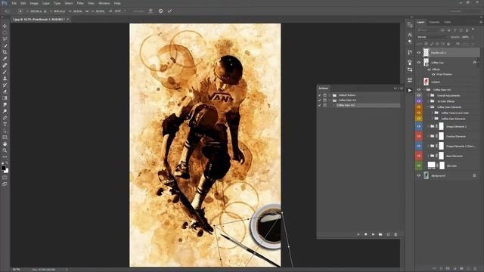Hide the Paintbrush-1 layer
The width and height of the screenshot is (484, 272).
(419, 53)
